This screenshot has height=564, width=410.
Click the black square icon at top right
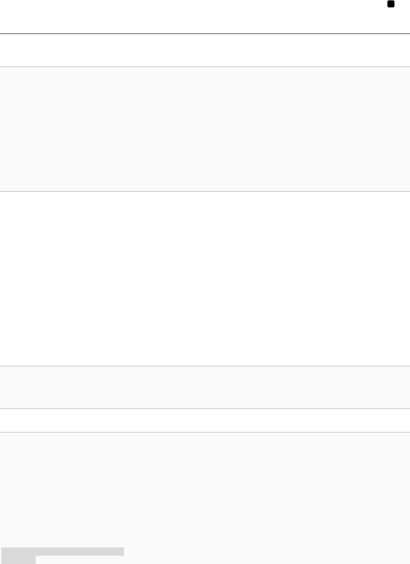[391, 4]
